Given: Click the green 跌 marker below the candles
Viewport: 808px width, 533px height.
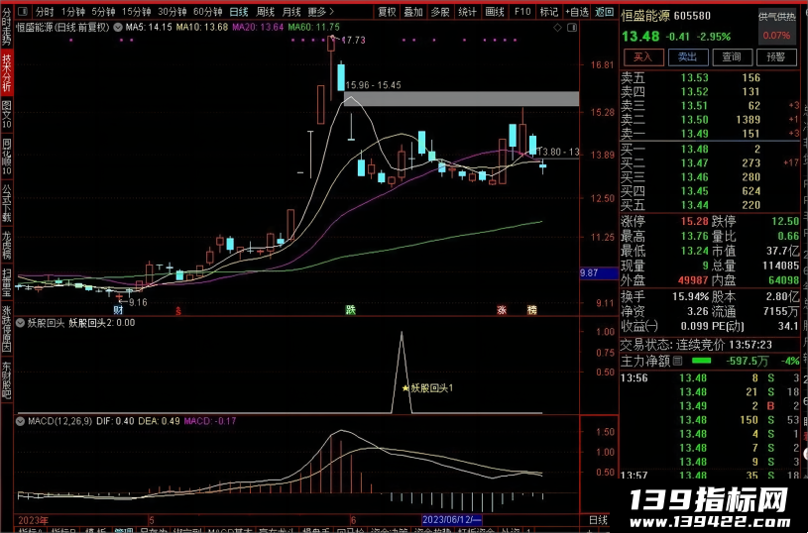Looking at the screenshot, I should [x=350, y=310].
